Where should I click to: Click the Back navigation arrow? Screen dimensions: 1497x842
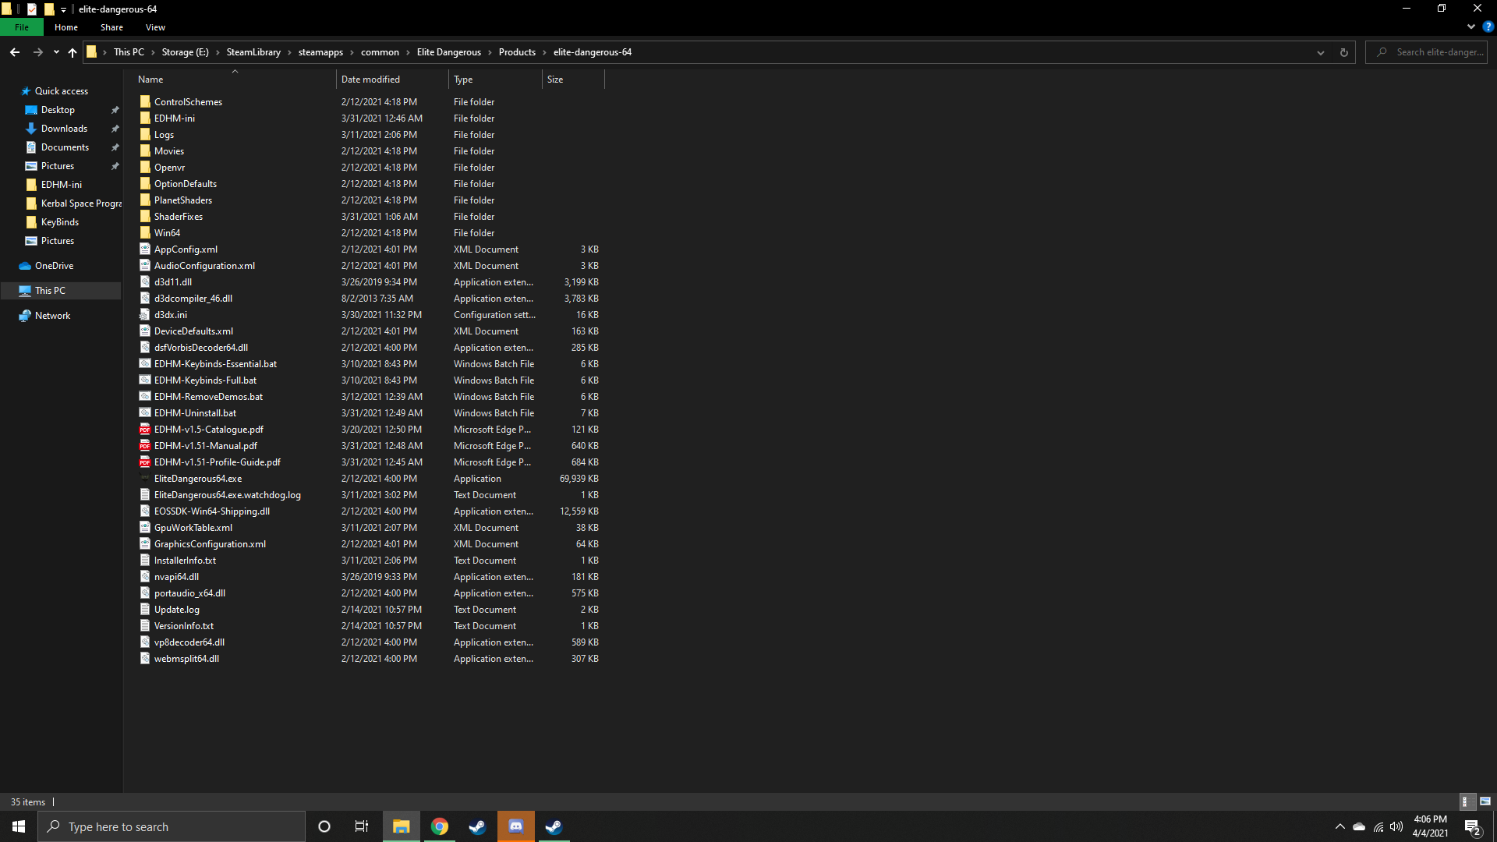15,52
